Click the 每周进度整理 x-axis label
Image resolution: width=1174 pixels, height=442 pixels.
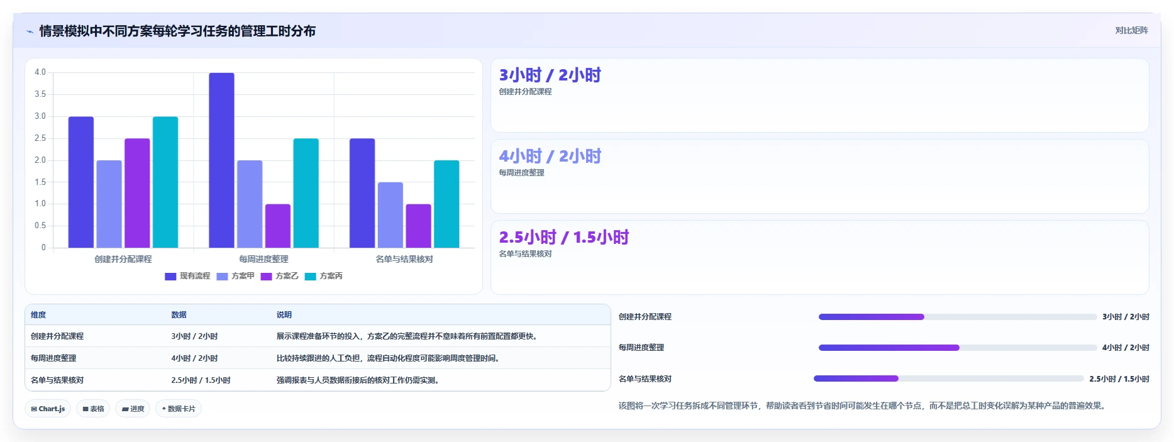pyautogui.click(x=263, y=259)
